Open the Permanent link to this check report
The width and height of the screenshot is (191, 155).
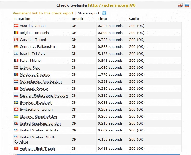[x=43, y=13]
